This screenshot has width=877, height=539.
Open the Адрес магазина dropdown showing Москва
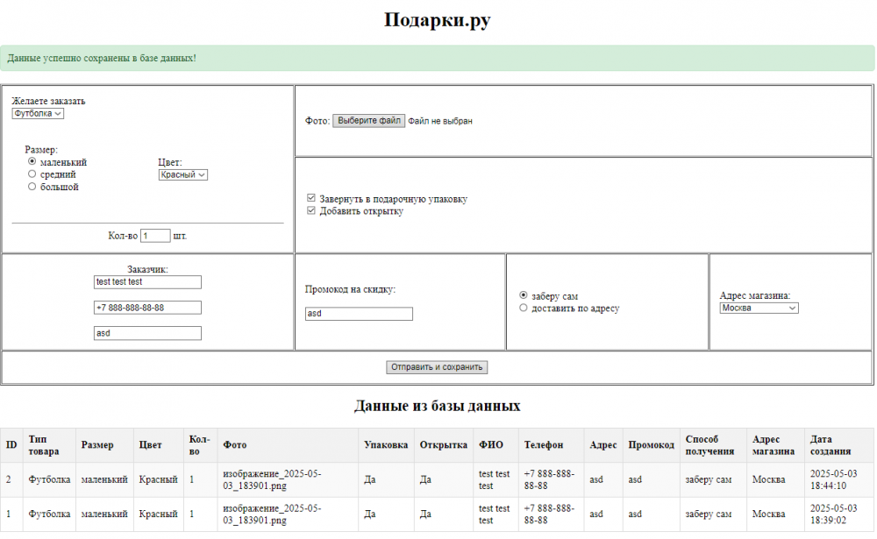(759, 308)
